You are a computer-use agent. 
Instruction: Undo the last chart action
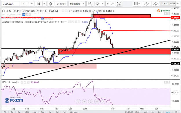click(108, 4)
